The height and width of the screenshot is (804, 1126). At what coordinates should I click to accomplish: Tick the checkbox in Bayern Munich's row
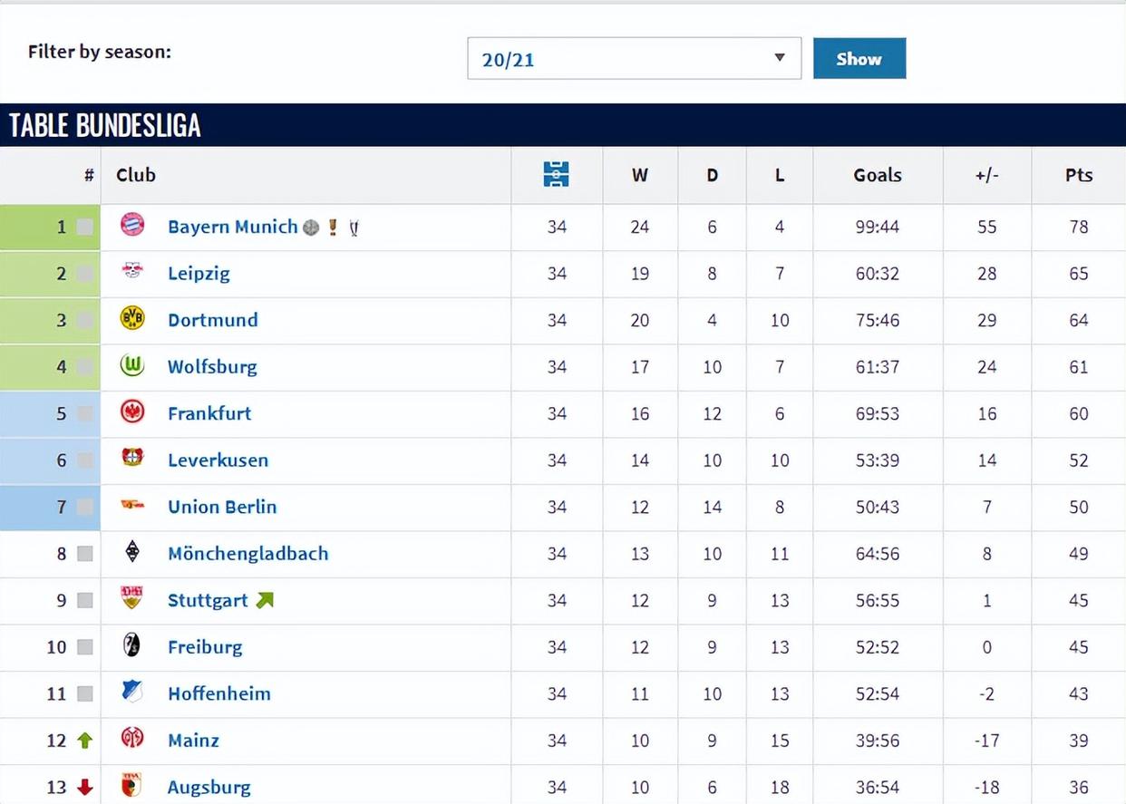point(85,227)
